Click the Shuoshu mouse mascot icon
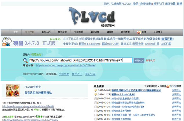This screenshot has width=184, height=121. 7,42
